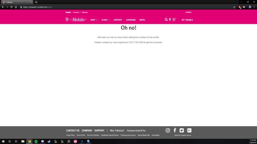Viewport: 257px width, 144px height.
Task: Open the COVERAGE nav item
Action: [131, 20]
